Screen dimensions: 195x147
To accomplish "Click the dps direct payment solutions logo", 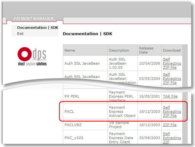I will click(32, 57).
